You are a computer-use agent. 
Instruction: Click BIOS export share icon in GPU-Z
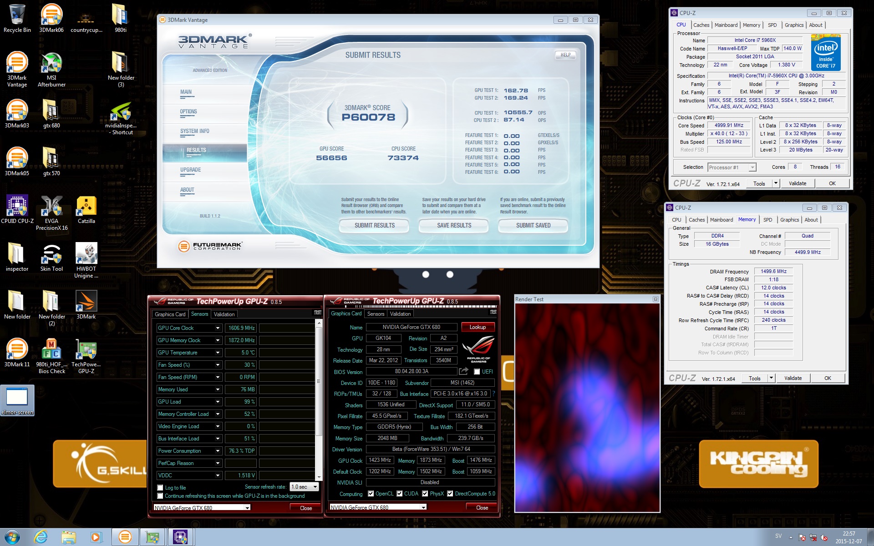(x=463, y=371)
